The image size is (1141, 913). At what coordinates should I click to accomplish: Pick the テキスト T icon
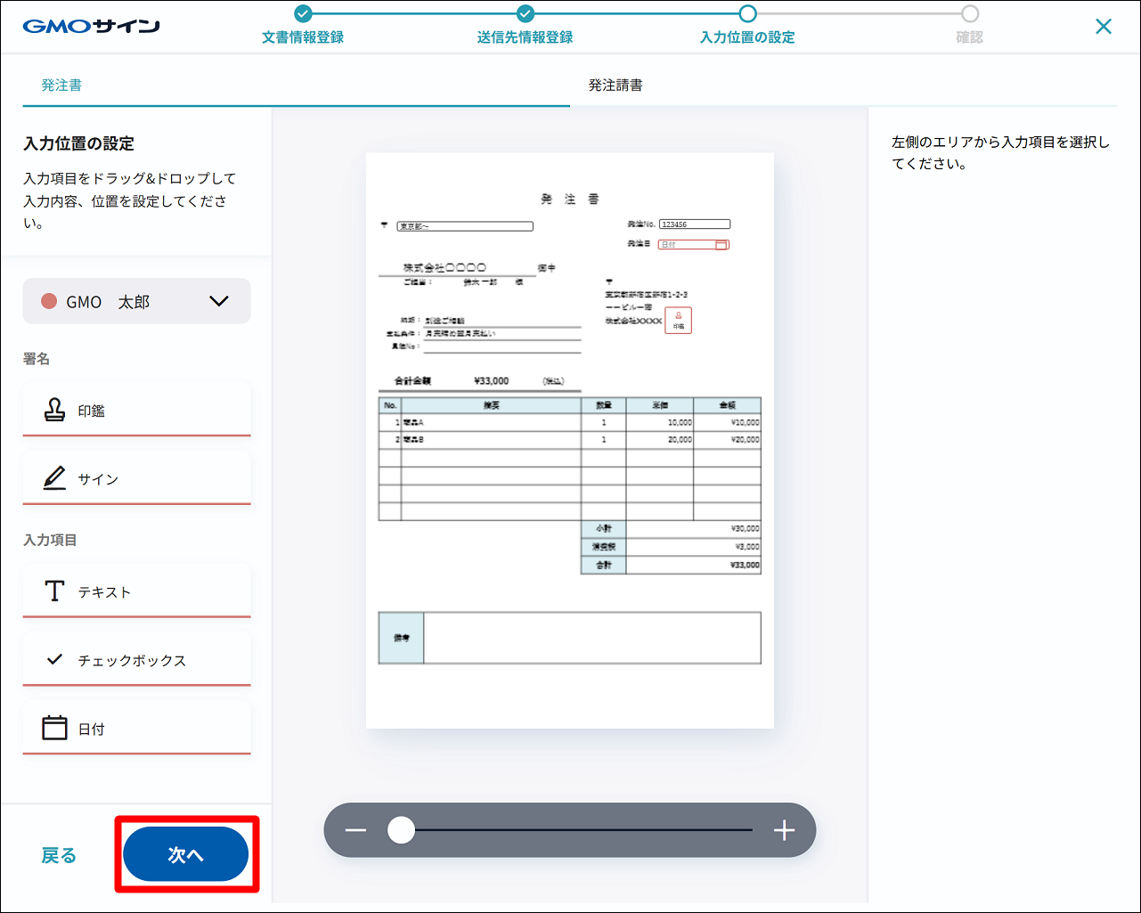point(55,591)
